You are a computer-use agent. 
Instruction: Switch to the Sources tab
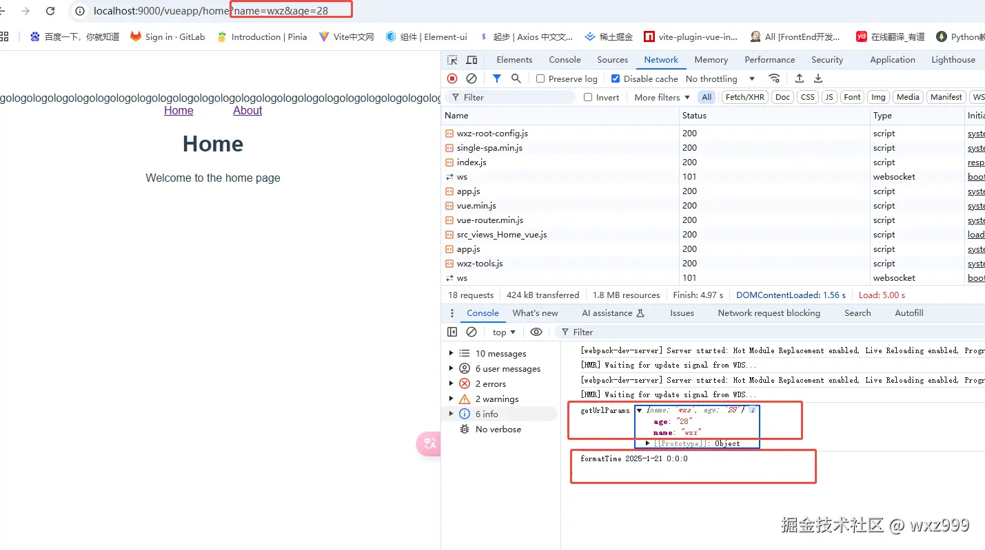(612, 60)
